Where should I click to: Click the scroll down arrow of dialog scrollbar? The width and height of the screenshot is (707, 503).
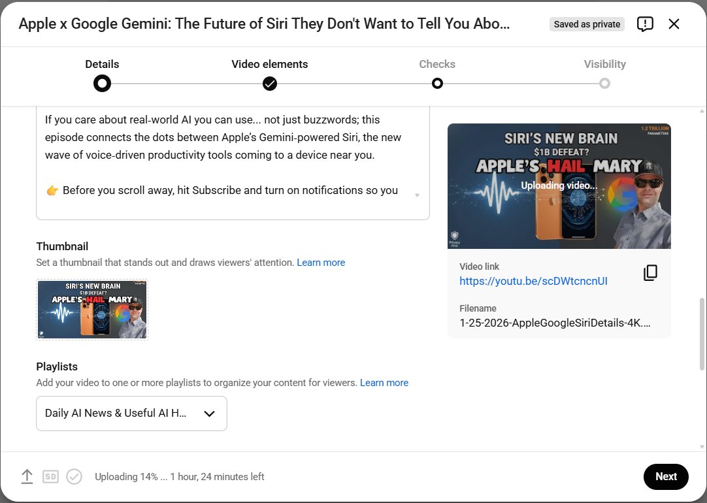[x=702, y=447]
